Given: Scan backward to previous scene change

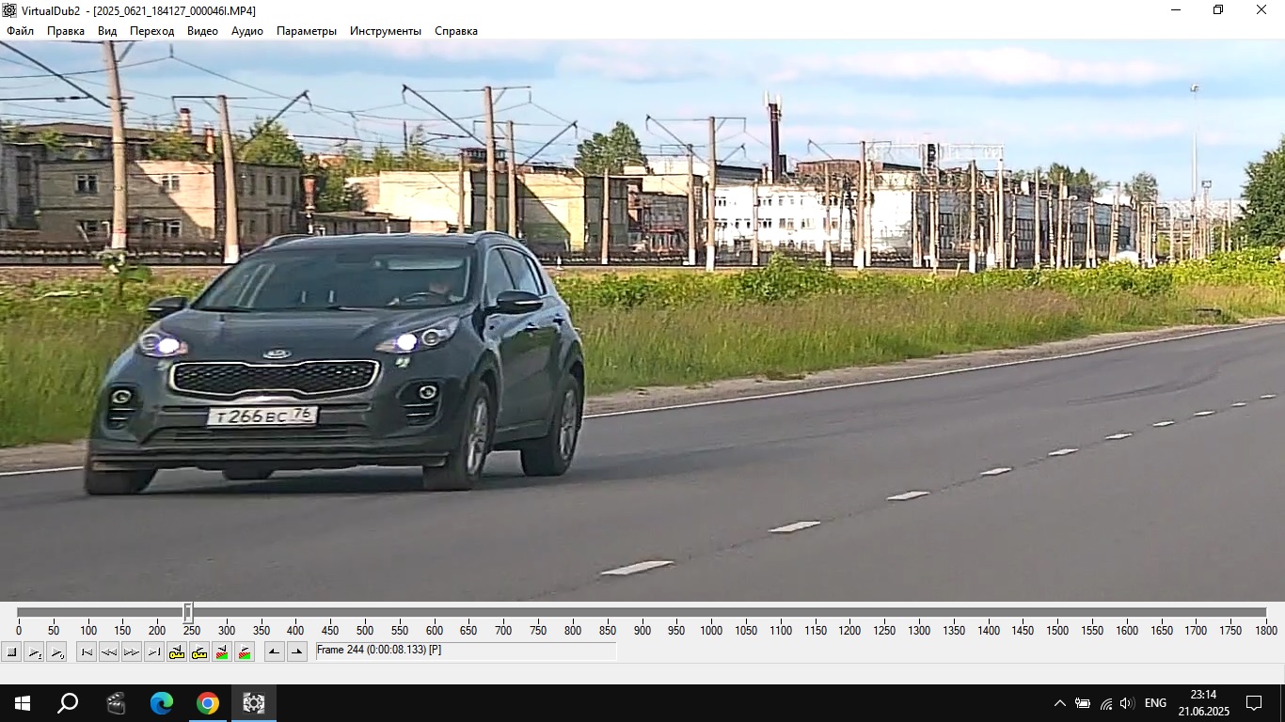Looking at the screenshot, I should point(222,651).
